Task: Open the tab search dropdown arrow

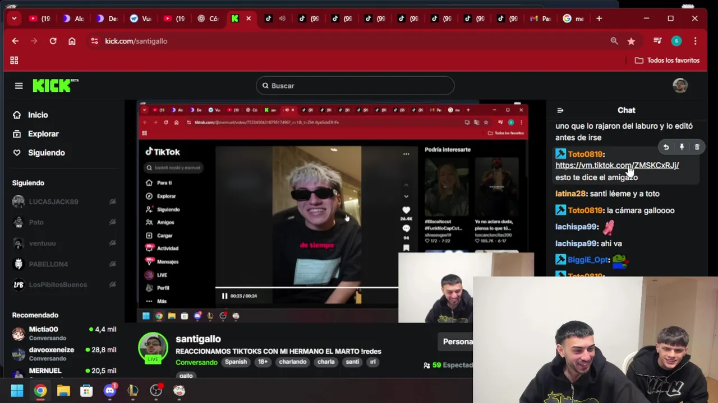Action: [x=14, y=18]
